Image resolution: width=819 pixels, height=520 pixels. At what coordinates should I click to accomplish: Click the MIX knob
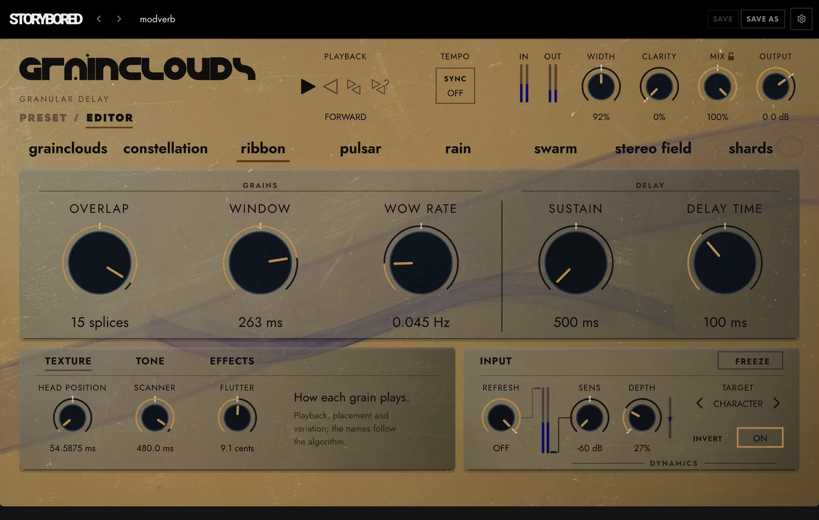[718, 86]
